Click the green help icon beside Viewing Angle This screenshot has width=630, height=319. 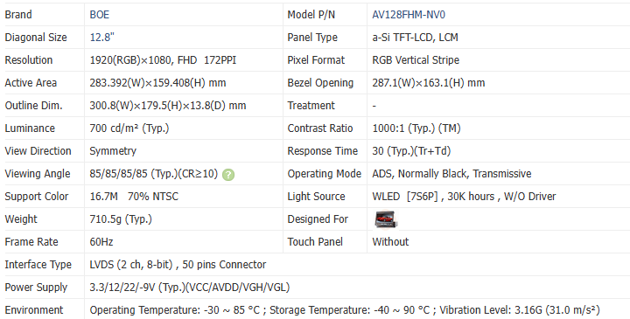coord(228,175)
